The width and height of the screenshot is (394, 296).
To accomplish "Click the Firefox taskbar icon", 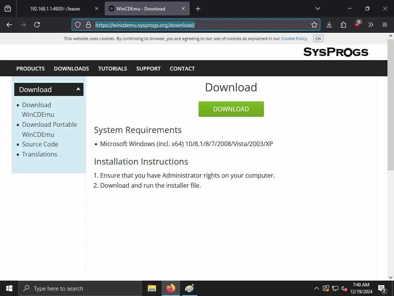I will pyautogui.click(x=170, y=288).
